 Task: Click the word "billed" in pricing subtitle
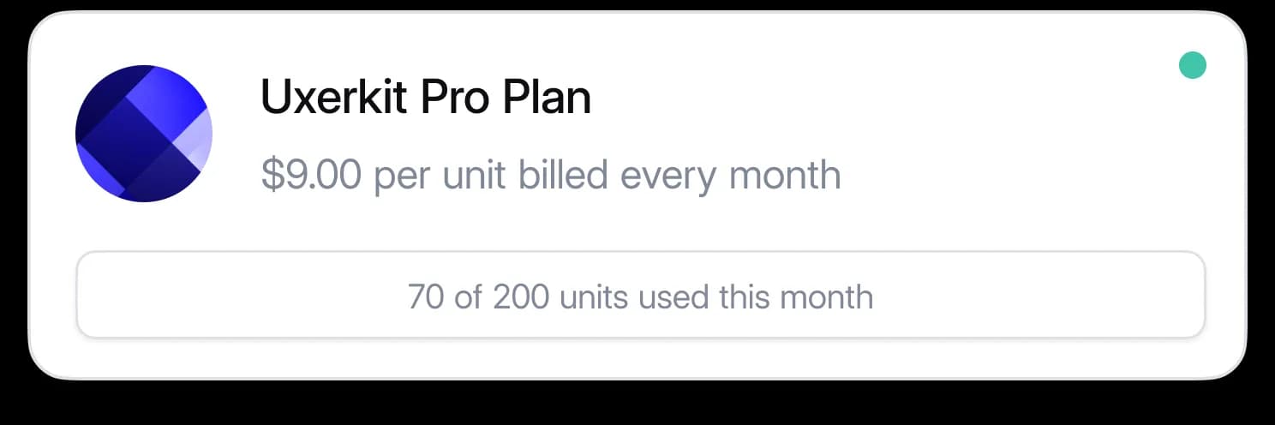coord(564,175)
